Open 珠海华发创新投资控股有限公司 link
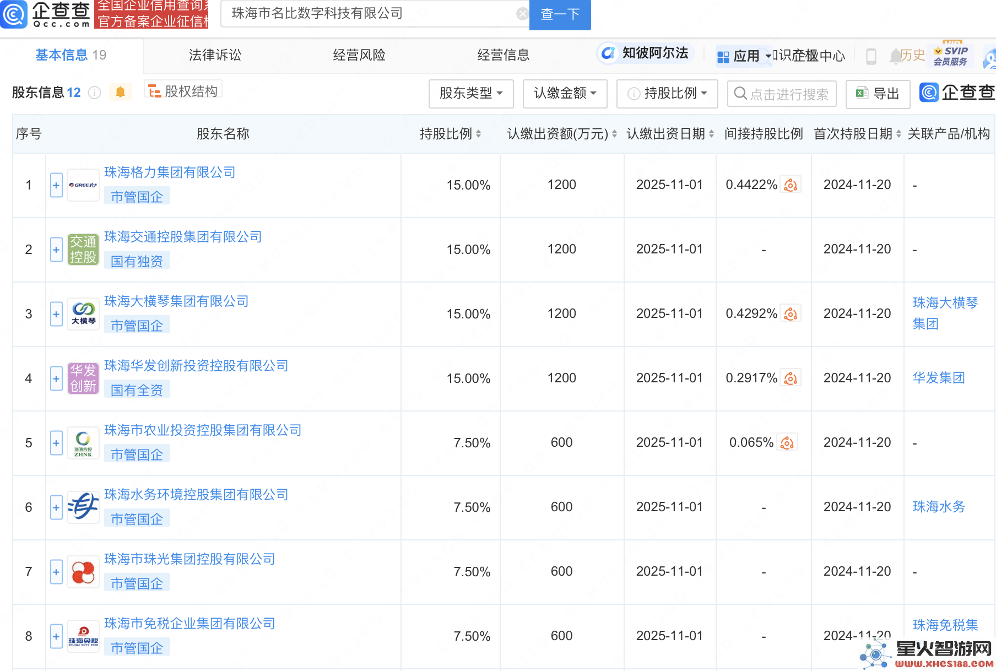This screenshot has width=996, height=671. pos(196,366)
